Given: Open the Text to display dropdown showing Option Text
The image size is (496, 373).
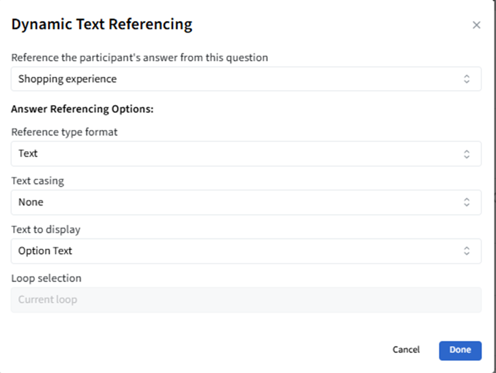Looking at the screenshot, I should click(x=246, y=251).
